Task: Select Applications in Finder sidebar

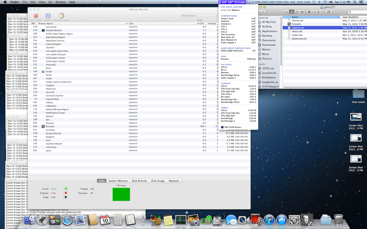Action: (x=269, y=31)
